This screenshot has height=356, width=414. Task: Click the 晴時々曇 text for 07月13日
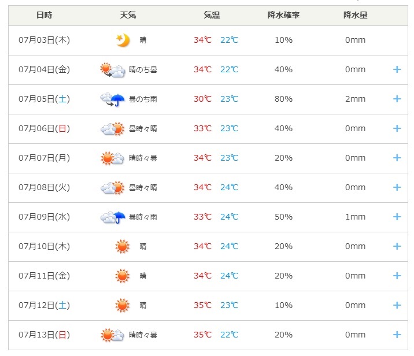click(143, 335)
